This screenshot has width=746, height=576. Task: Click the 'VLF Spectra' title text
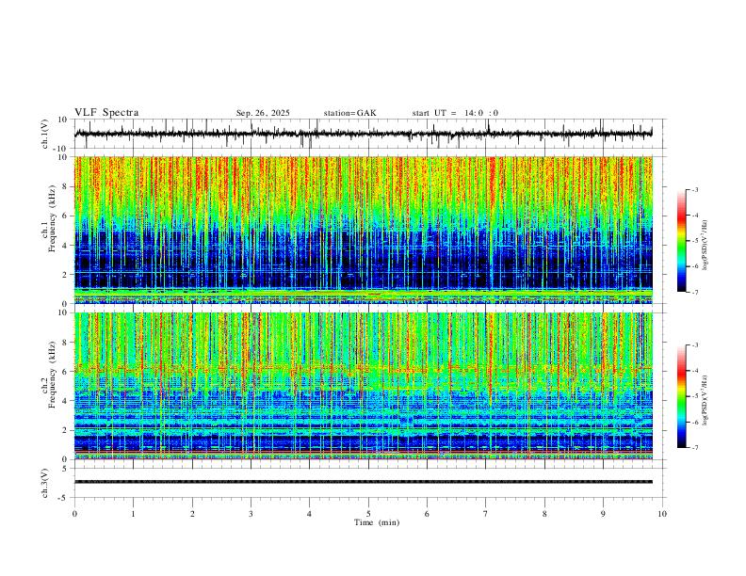106,113
